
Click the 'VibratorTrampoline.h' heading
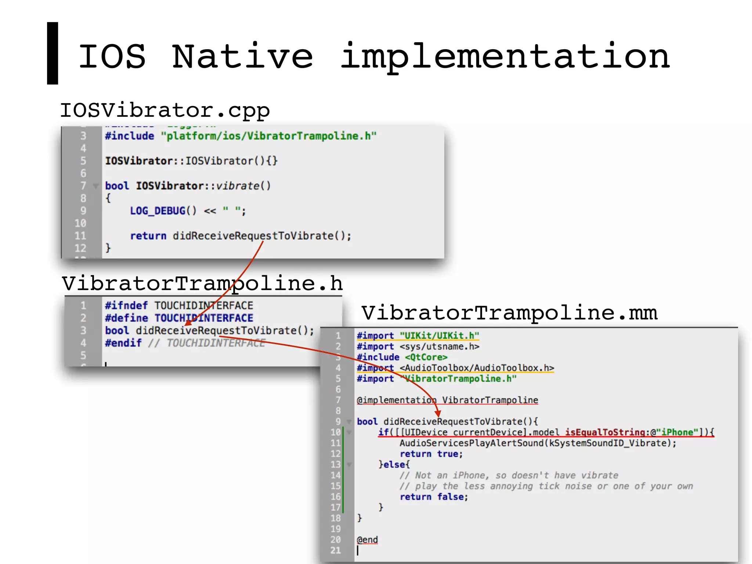(202, 283)
